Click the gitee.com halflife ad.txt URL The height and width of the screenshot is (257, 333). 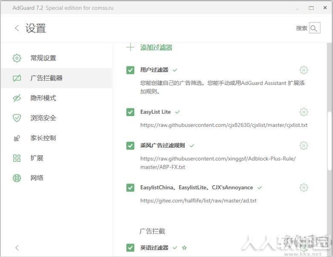[x=198, y=201]
